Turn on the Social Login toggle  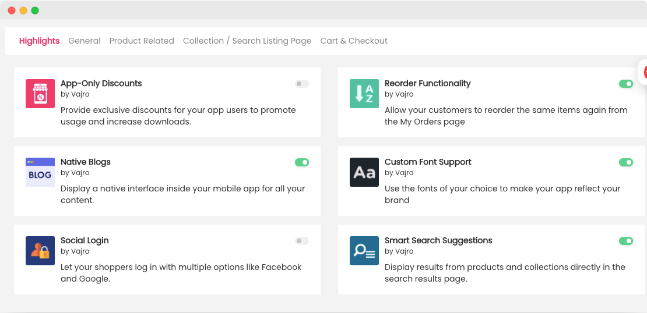click(x=301, y=241)
